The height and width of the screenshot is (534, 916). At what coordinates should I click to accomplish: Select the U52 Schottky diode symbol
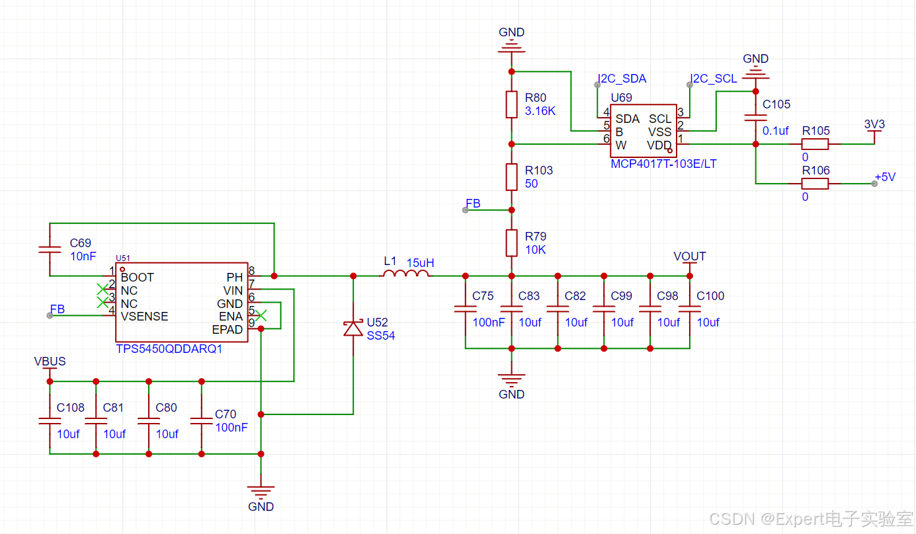tap(353, 328)
